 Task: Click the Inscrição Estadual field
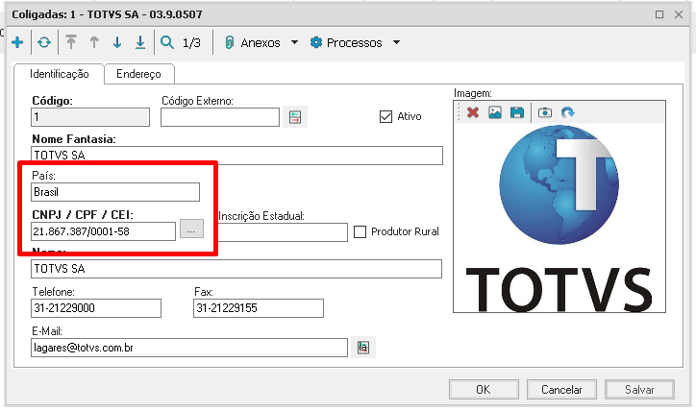tap(283, 232)
